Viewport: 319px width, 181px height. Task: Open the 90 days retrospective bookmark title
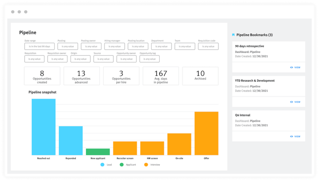tap(250, 46)
